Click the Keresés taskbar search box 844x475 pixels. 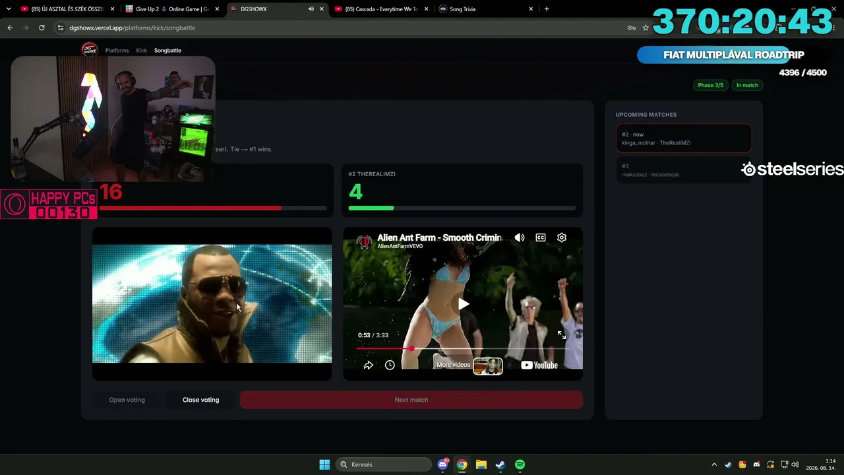click(385, 464)
